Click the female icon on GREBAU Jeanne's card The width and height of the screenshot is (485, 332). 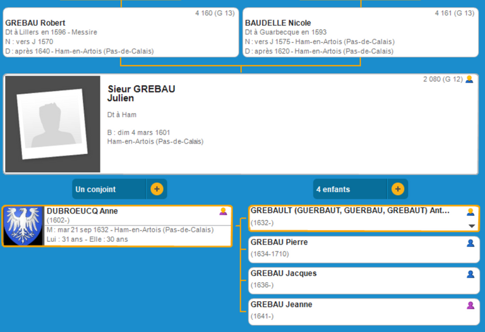tap(470, 305)
